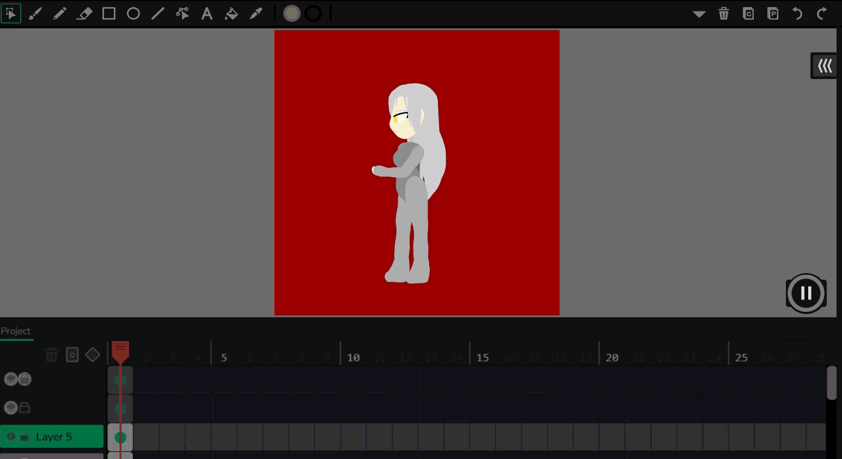Toggle visibility eye of the second layer
The height and width of the screenshot is (459, 842).
10,408
